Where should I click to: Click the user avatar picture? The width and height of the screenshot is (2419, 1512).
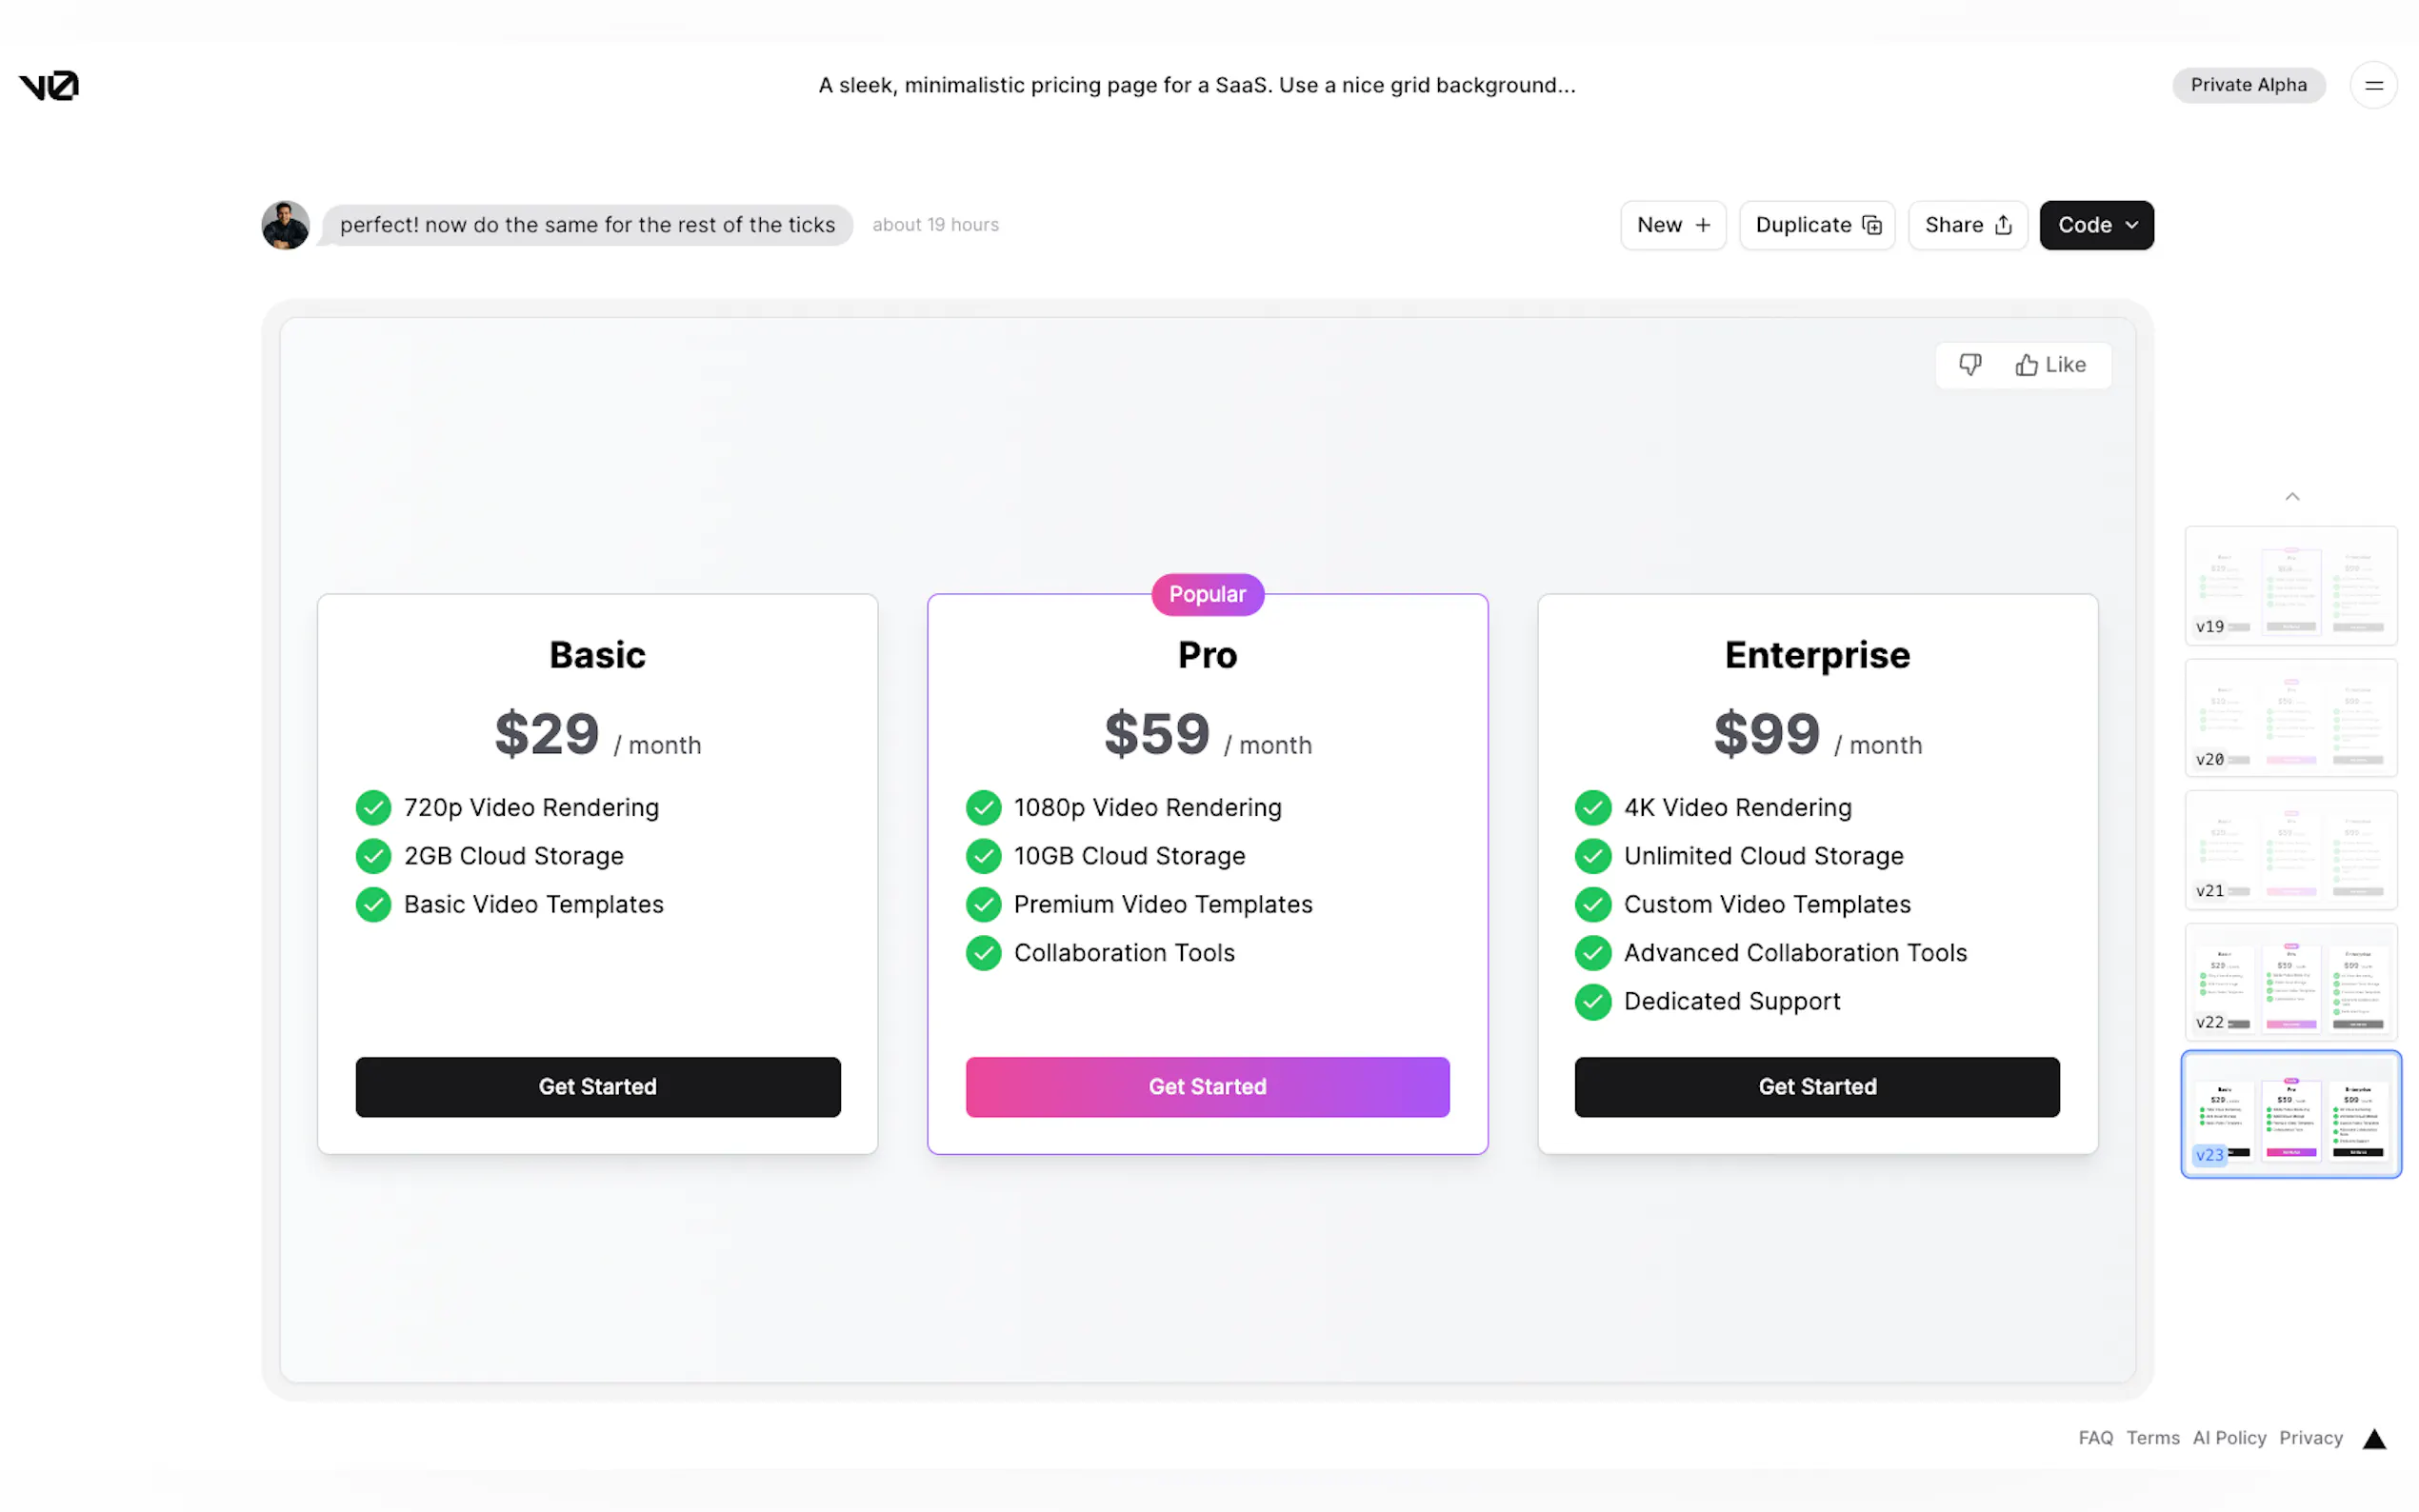[x=285, y=225]
